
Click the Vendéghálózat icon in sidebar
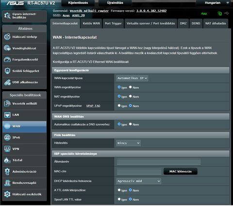[x=7, y=48]
